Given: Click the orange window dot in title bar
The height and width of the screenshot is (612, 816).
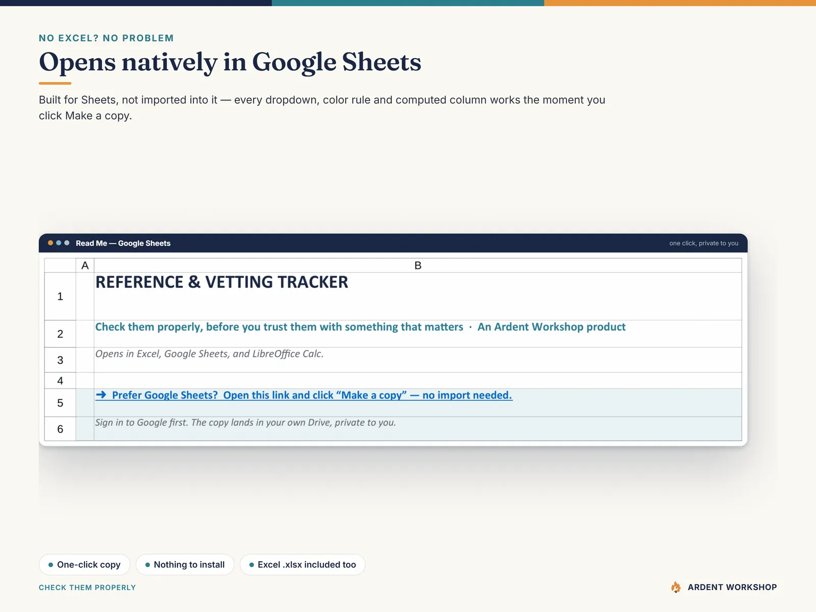Looking at the screenshot, I should [x=50, y=243].
